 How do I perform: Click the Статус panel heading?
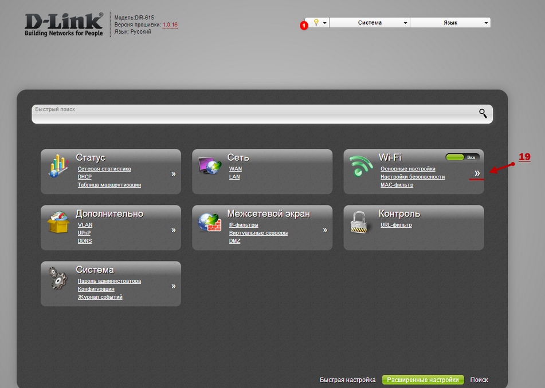pos(91,157)
